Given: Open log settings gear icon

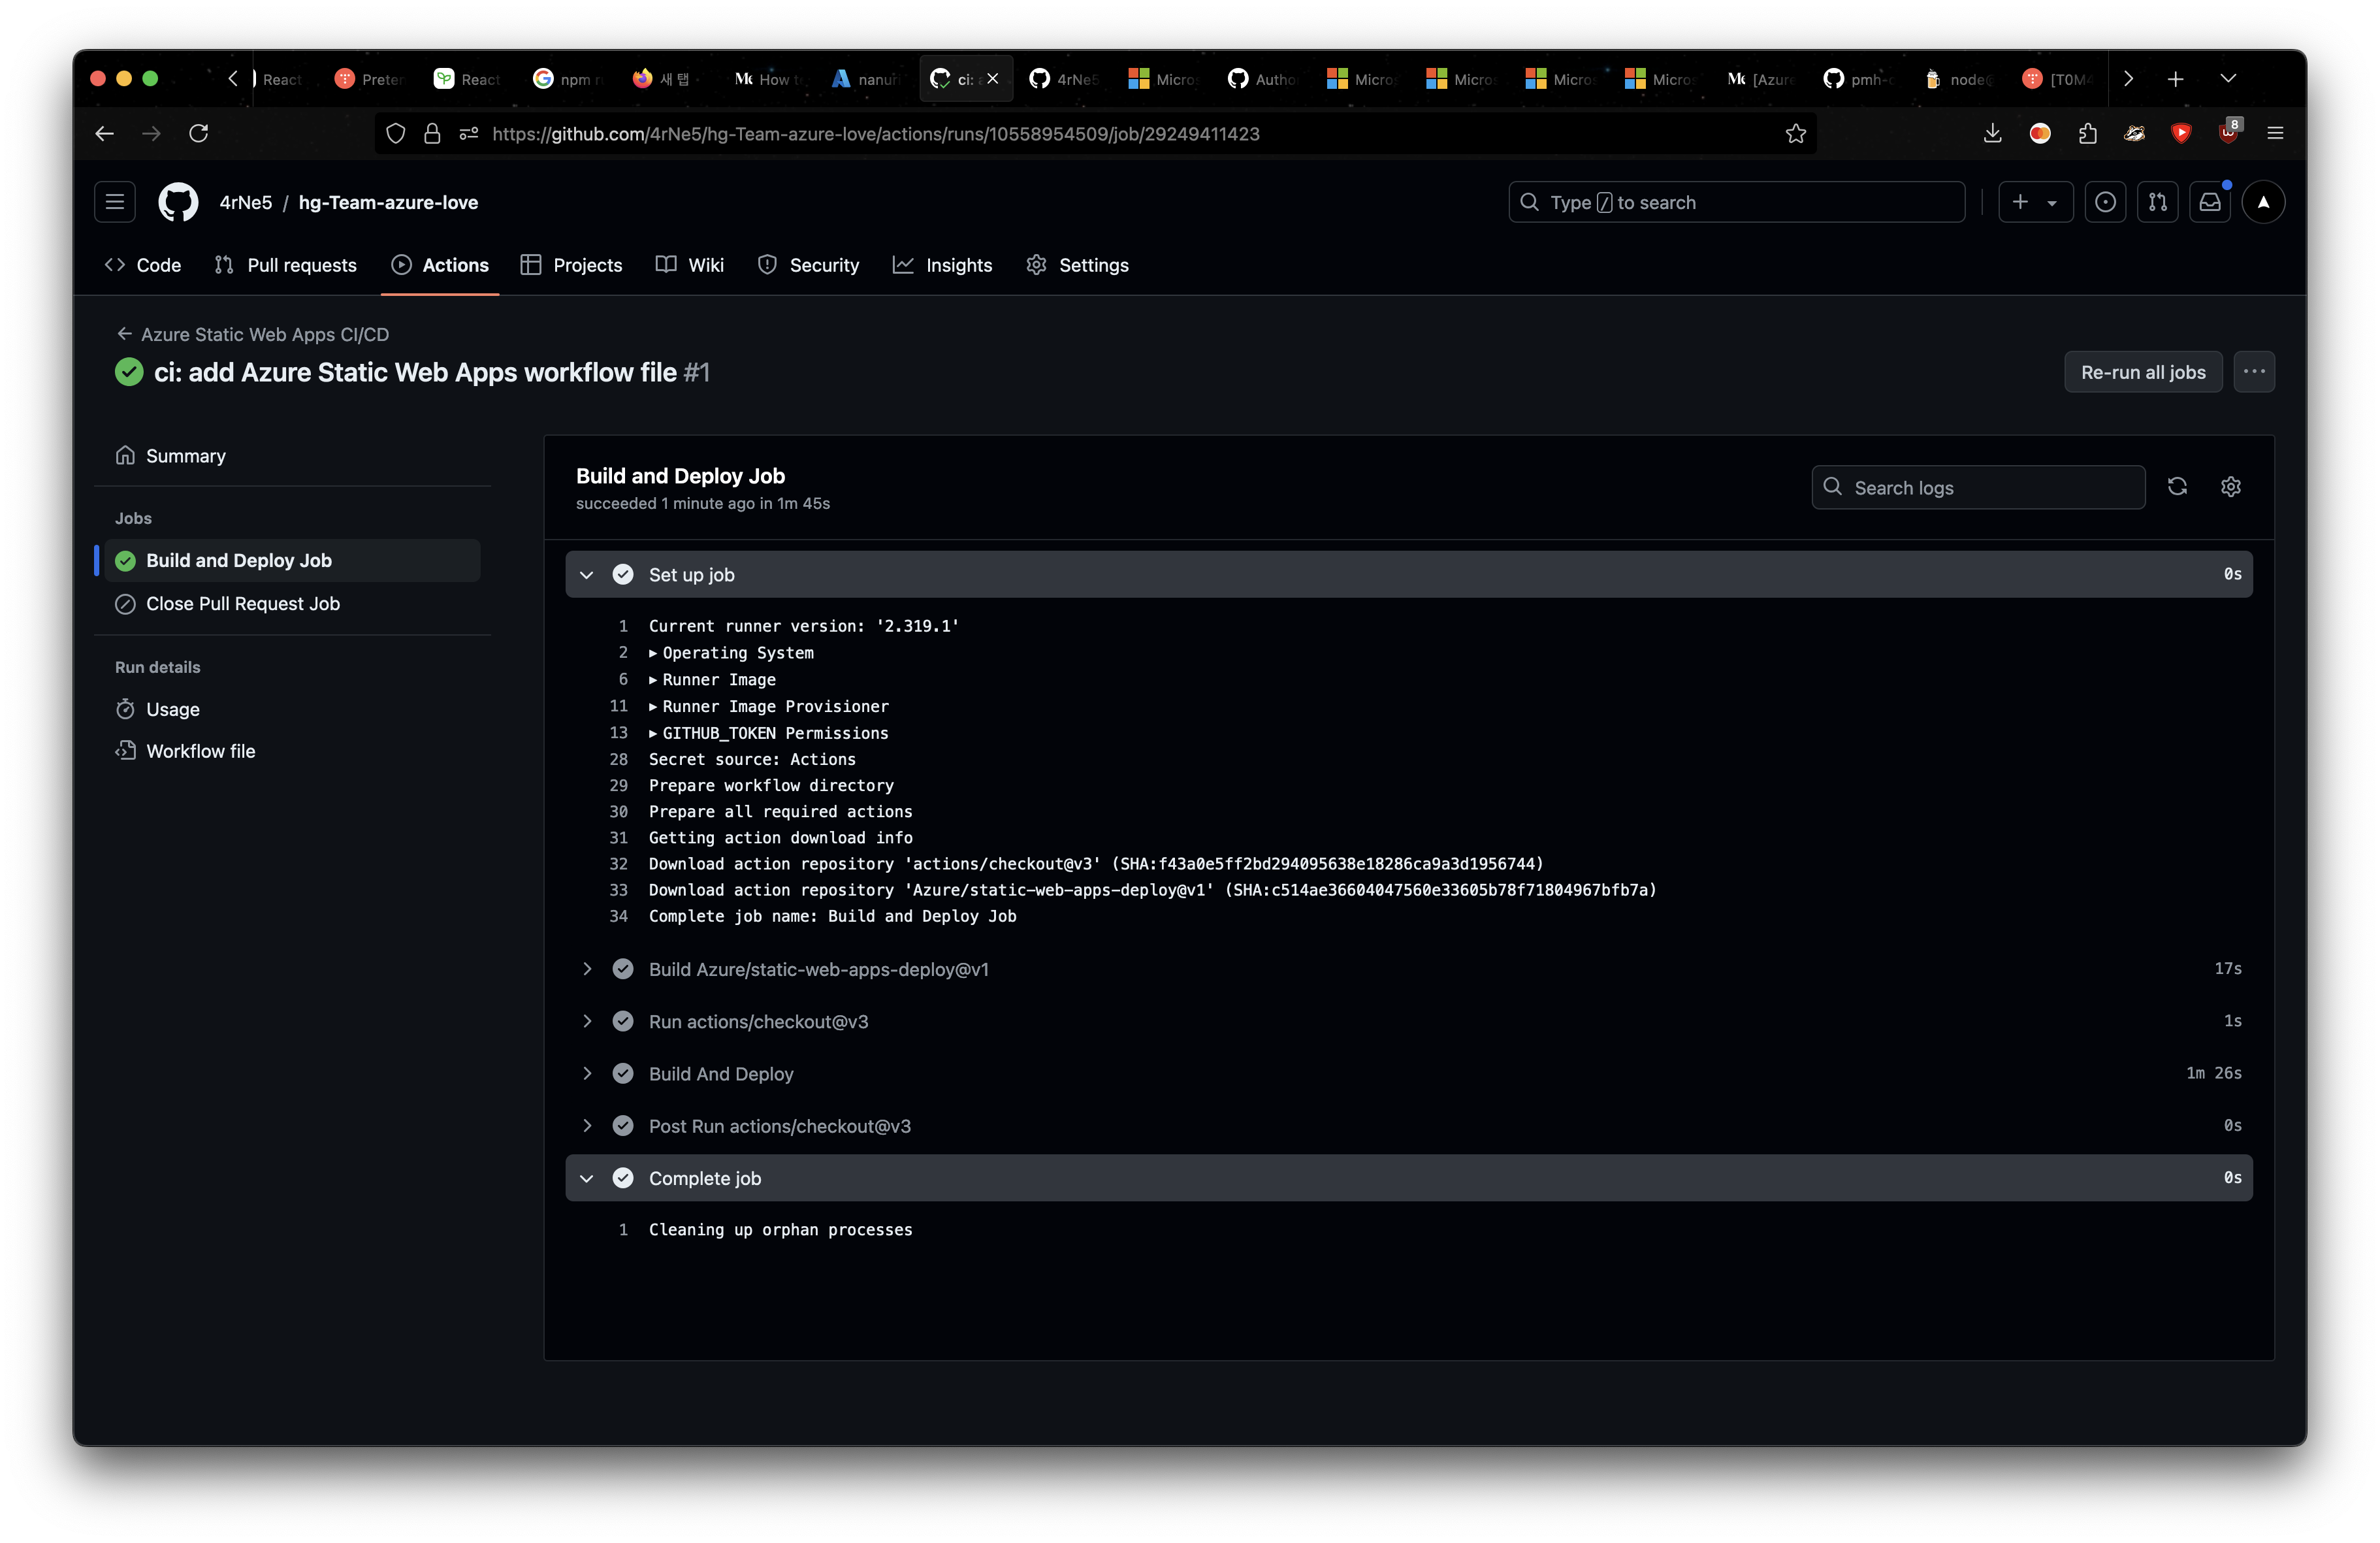Looking at the screenshot, I should [2230, 487].
